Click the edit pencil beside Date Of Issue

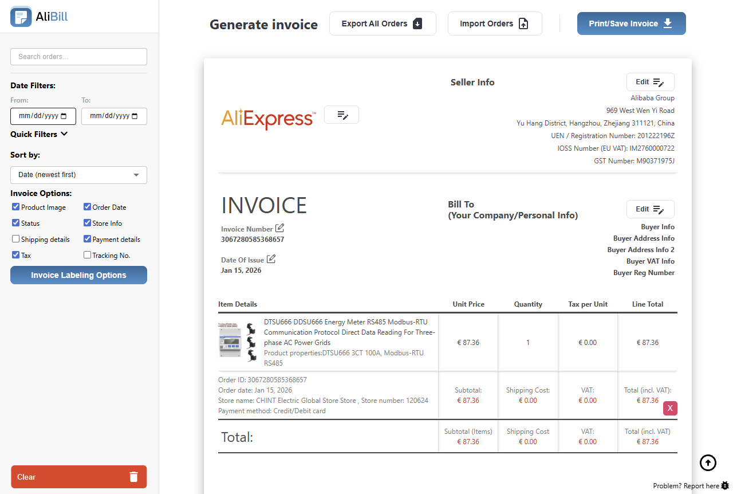(271, 258)
